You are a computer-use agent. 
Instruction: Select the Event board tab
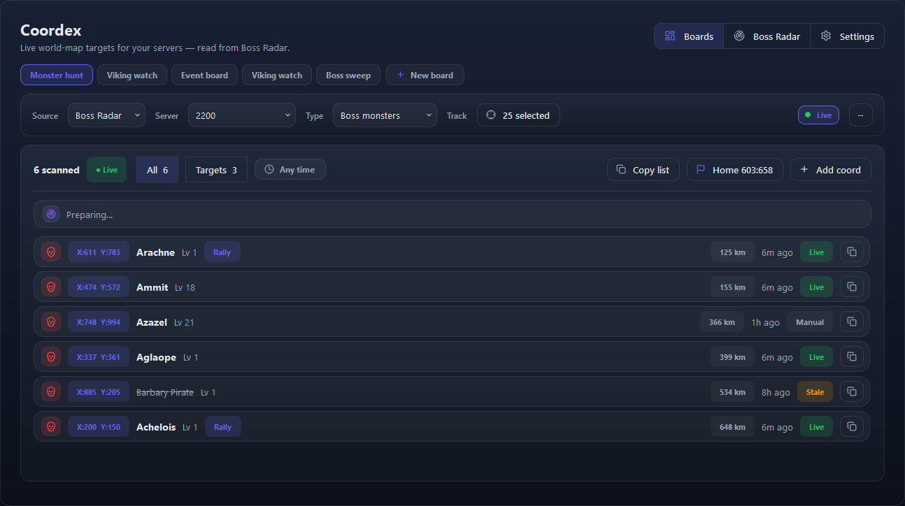[x=204, y=75]
